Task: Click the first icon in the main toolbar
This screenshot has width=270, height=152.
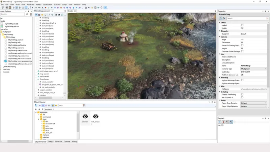Action: [x=3, y=7]
